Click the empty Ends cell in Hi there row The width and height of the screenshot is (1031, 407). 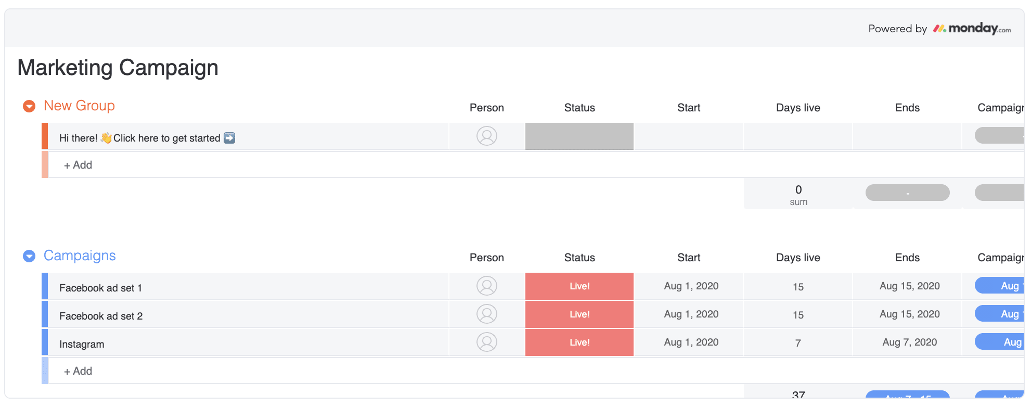coord(907,136)
